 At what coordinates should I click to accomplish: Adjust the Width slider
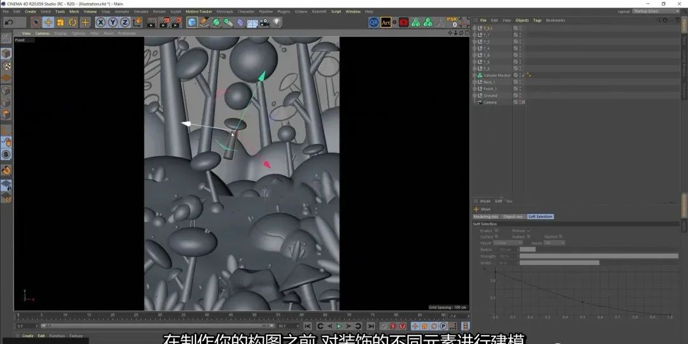tap(598, 263)
